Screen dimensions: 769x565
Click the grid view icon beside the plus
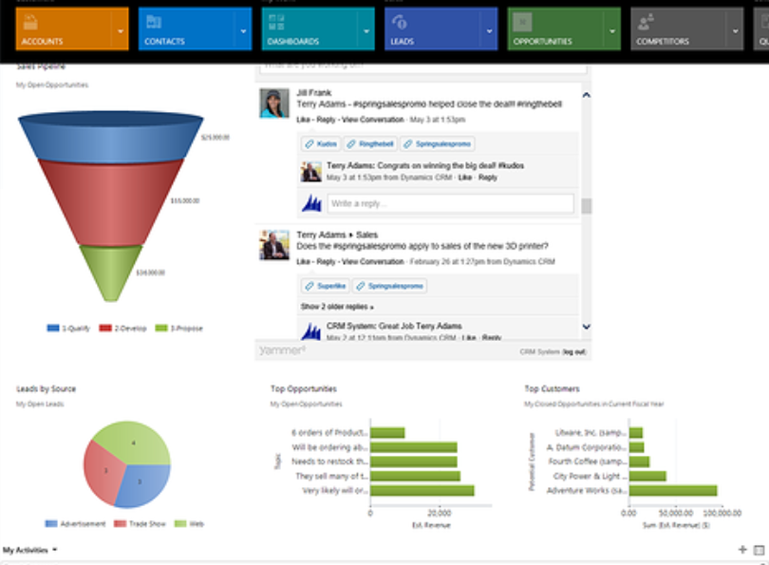[759, 551]
